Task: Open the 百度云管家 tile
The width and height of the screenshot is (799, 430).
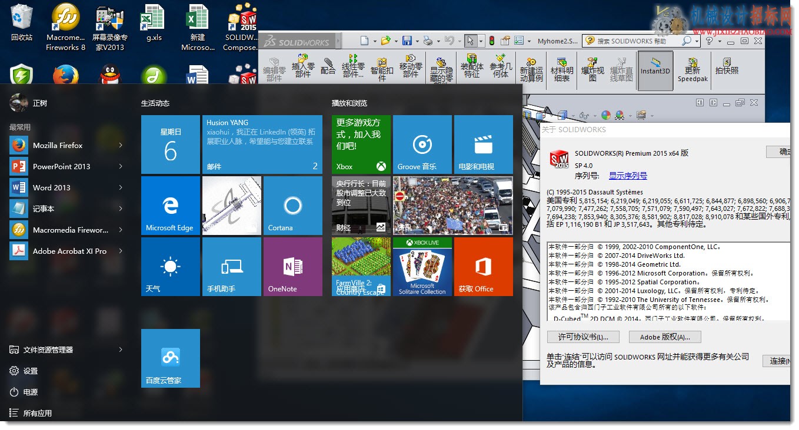Action: 171,358
